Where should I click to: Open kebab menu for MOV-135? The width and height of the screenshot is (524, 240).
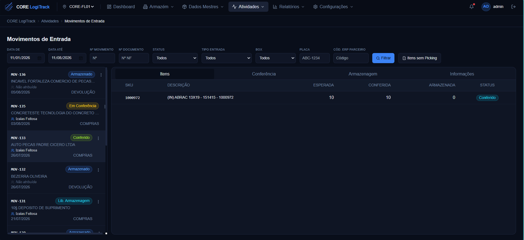[x=105, y=107]
